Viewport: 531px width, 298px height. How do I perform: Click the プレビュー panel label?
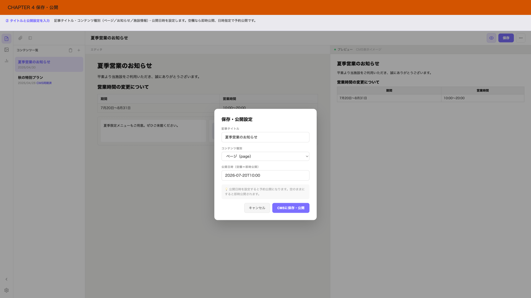[x=345, y=50]
